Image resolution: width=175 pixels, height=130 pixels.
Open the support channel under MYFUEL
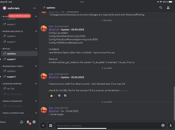click(11, 59)
